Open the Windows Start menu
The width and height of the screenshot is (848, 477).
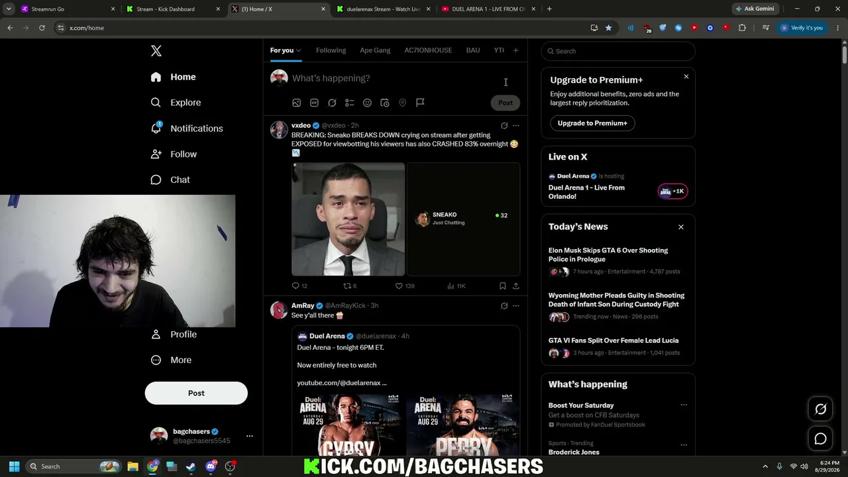(14, 466)
